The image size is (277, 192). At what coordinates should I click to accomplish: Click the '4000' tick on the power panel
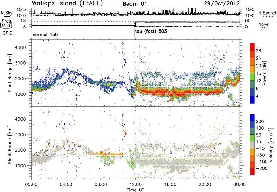(x=20, y=47)
